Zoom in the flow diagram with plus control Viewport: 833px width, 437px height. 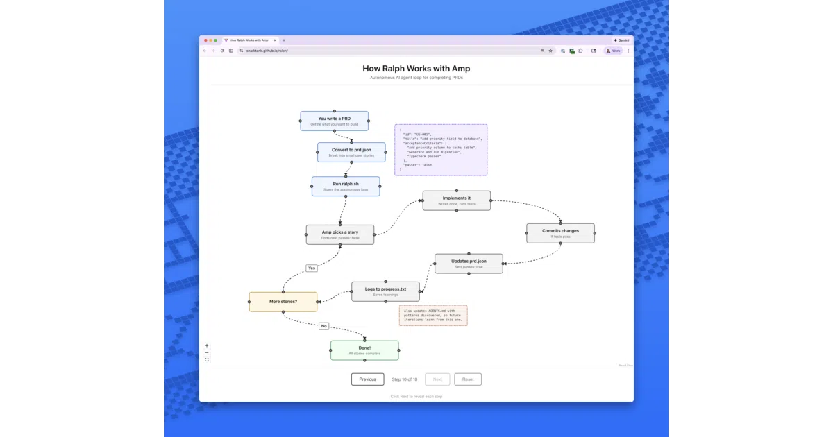pyautogui.click(x=207, y=345)
